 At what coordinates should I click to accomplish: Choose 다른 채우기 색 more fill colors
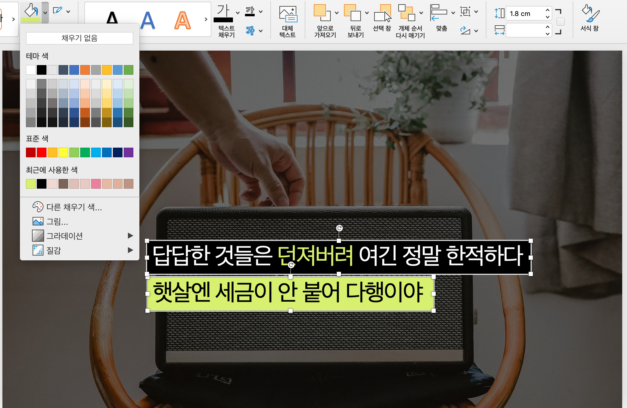(x=74, y=207)
